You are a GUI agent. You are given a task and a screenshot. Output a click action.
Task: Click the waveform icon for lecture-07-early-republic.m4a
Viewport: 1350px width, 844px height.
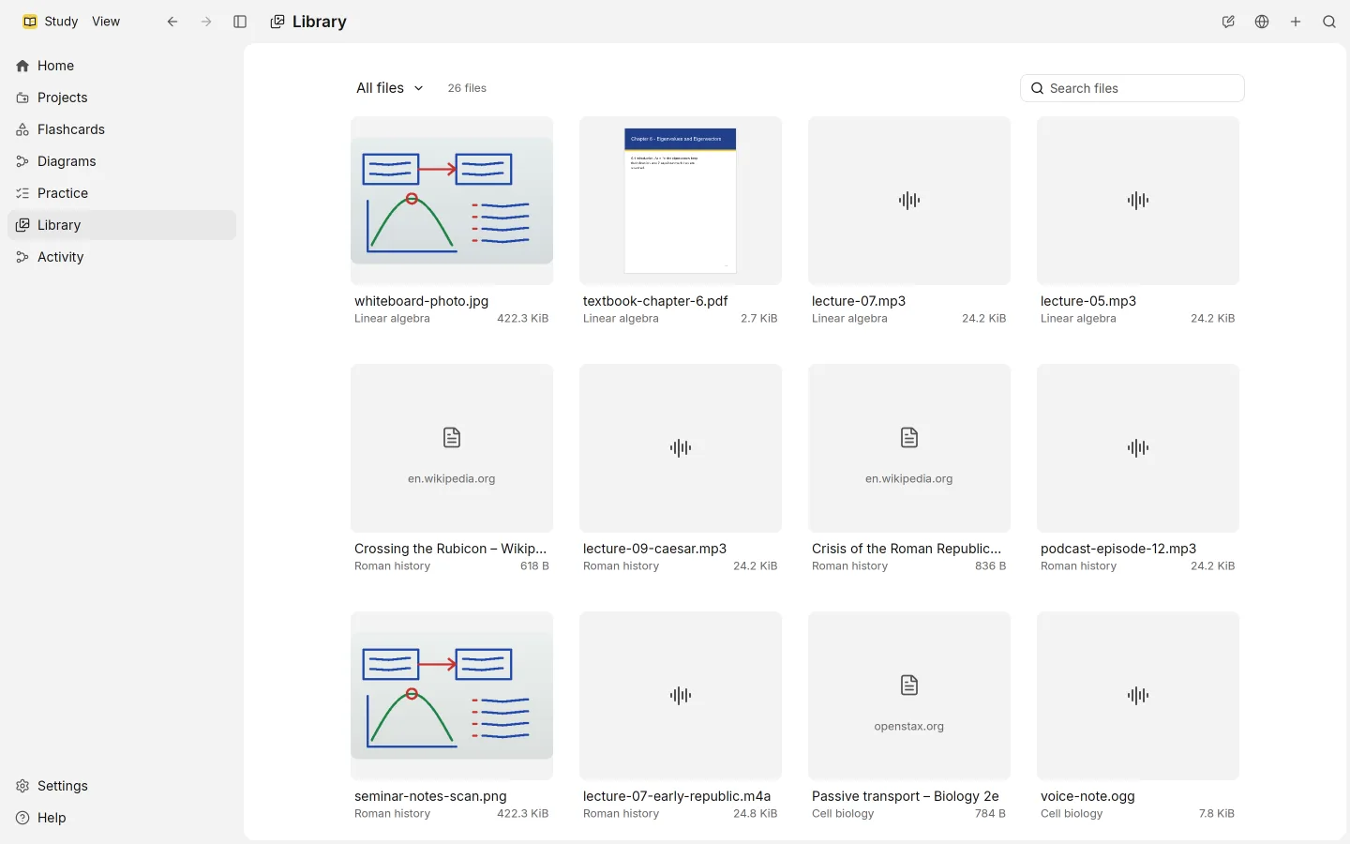coord(681,695)
